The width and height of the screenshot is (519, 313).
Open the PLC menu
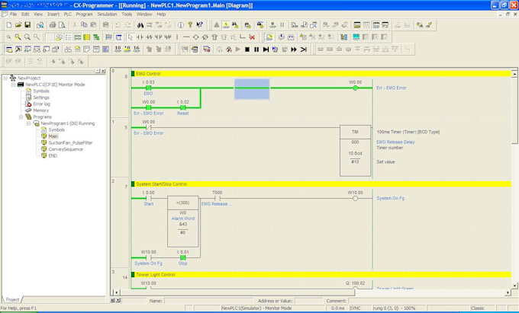67,14
